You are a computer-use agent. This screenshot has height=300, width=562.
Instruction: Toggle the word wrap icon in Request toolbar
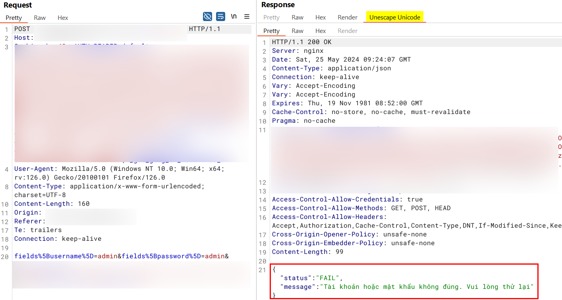coord(220,16)
